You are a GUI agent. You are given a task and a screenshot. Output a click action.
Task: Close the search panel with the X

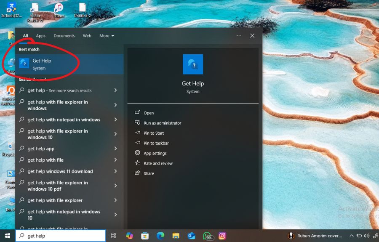(x=252, y=36)
